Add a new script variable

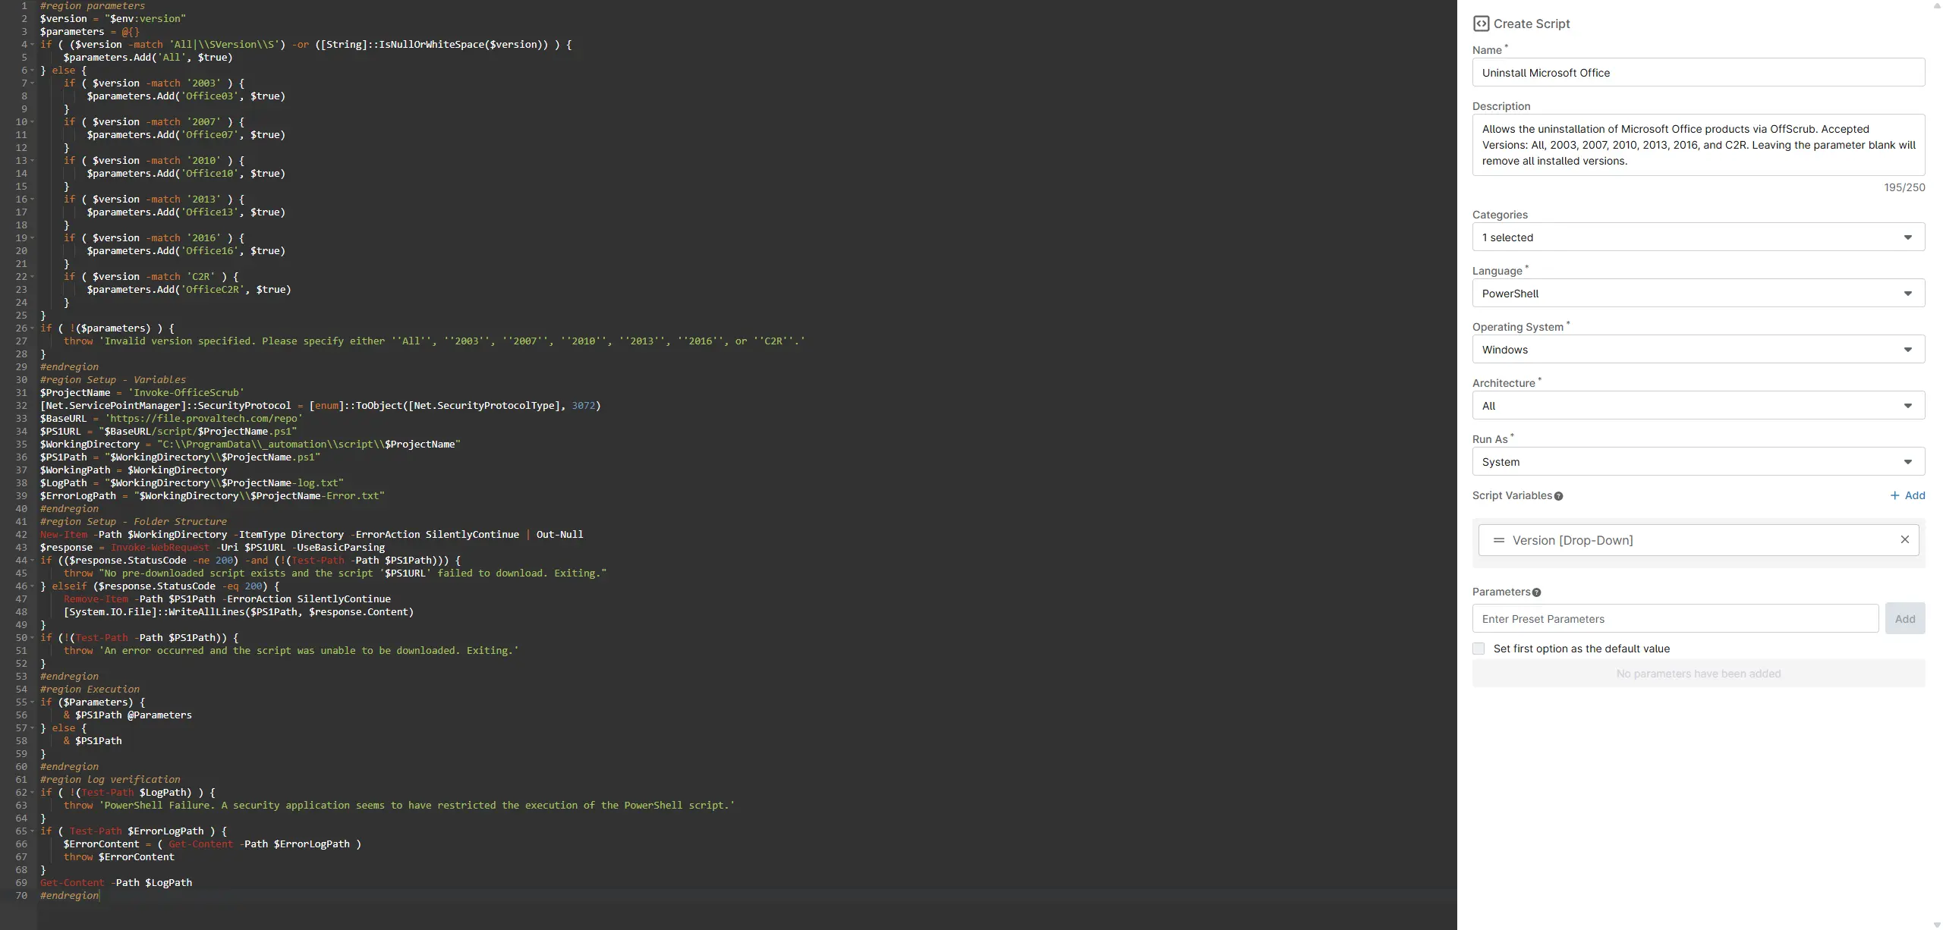[1907, 495]
